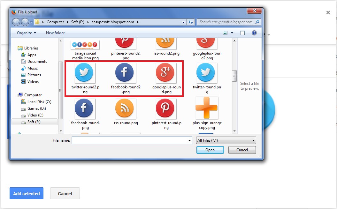Click Computer in the address breadcrumb
Image resolution: width=337 pixels, height=209 pixels.
(55, 22)
